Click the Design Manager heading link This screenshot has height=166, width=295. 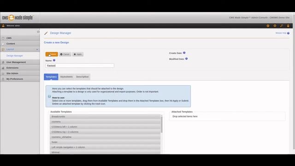[x=60, y=33]
